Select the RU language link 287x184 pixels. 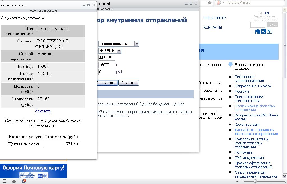point(261,13)
